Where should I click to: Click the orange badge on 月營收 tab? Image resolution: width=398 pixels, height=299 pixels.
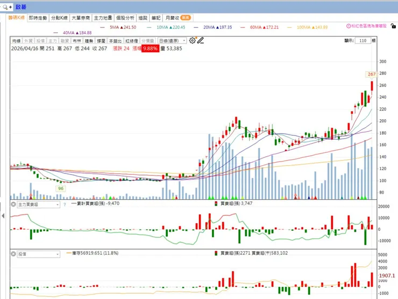tap(186, 18)
